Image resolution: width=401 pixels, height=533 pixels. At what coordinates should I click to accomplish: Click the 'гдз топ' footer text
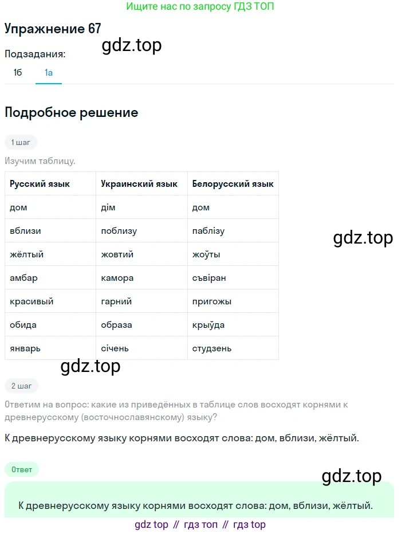200,524
